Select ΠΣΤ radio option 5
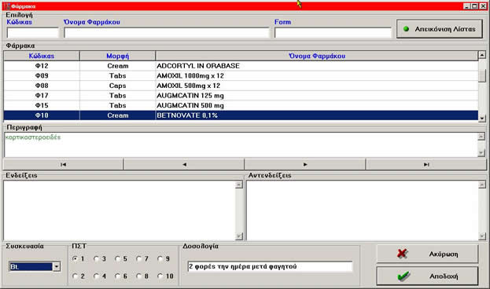490x289 pixels. (117, 258)
